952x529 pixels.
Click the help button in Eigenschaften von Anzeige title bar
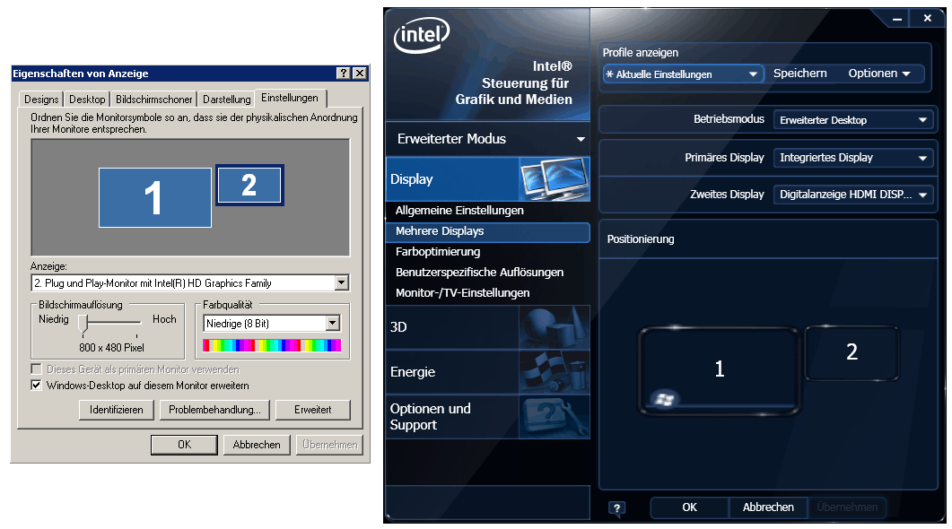pyautogui.click(x=344, y=74)
